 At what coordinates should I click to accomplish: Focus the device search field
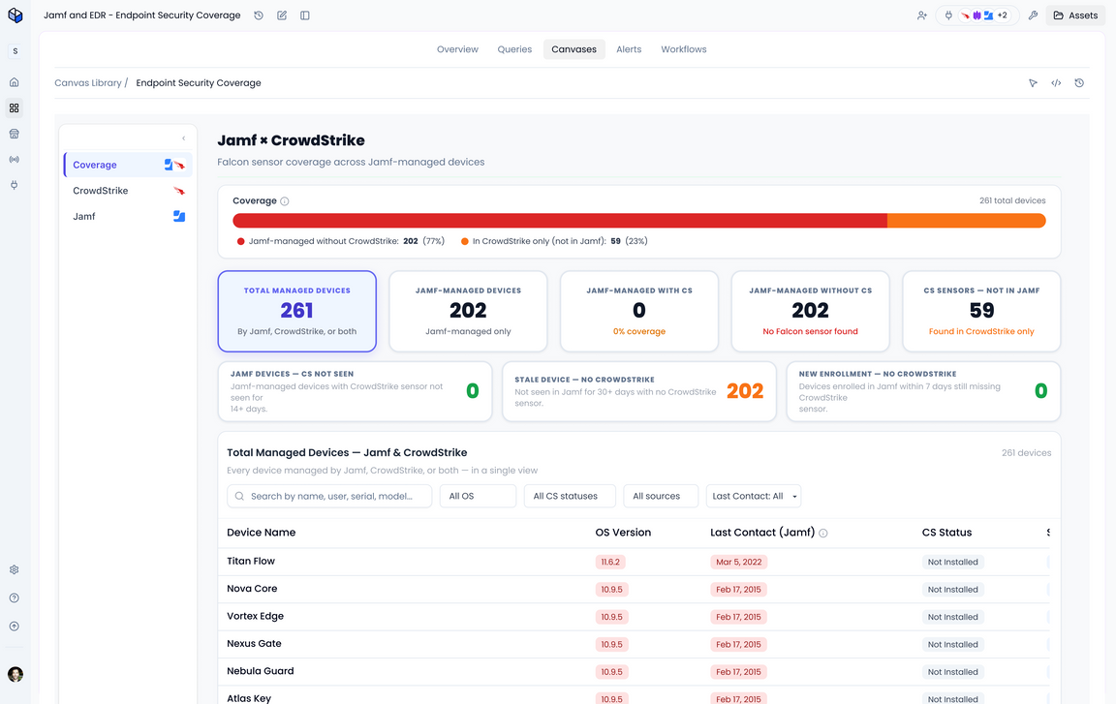[x=329, y=496]
